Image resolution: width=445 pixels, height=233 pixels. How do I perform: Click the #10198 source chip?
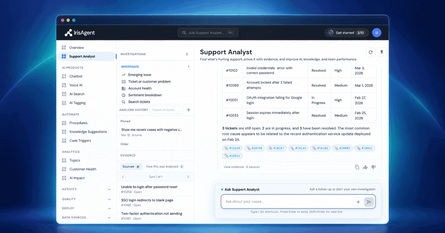tap(254, 148)
